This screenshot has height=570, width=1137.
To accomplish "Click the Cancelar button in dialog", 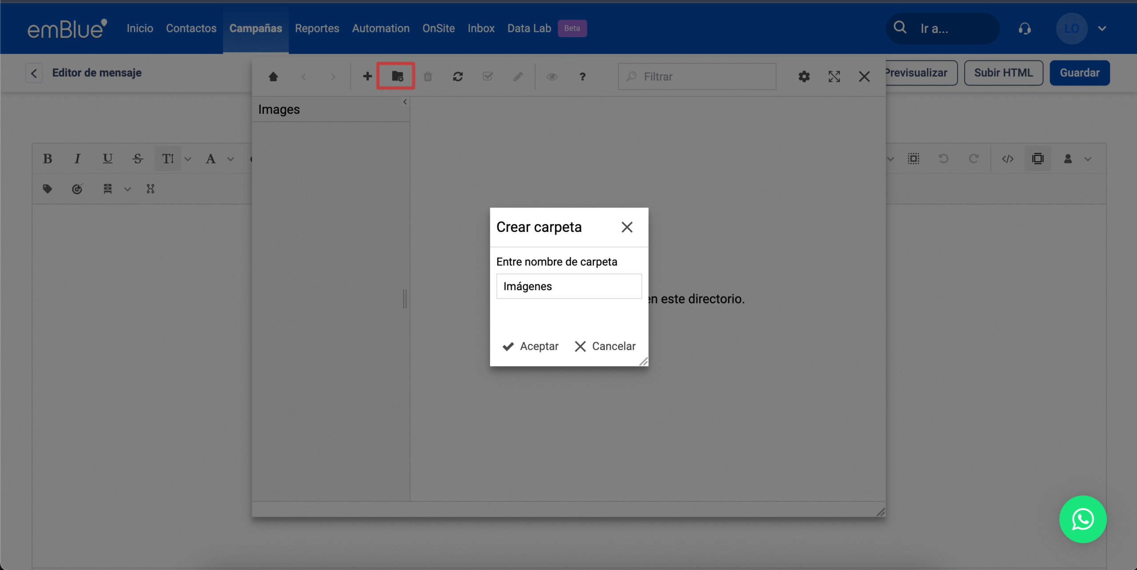I will [604, 346].
